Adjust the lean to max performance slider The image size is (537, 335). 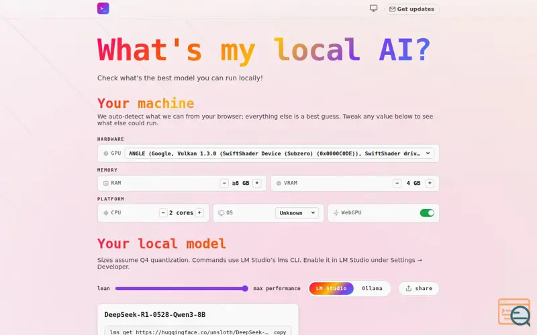click(x=181, y=289)
